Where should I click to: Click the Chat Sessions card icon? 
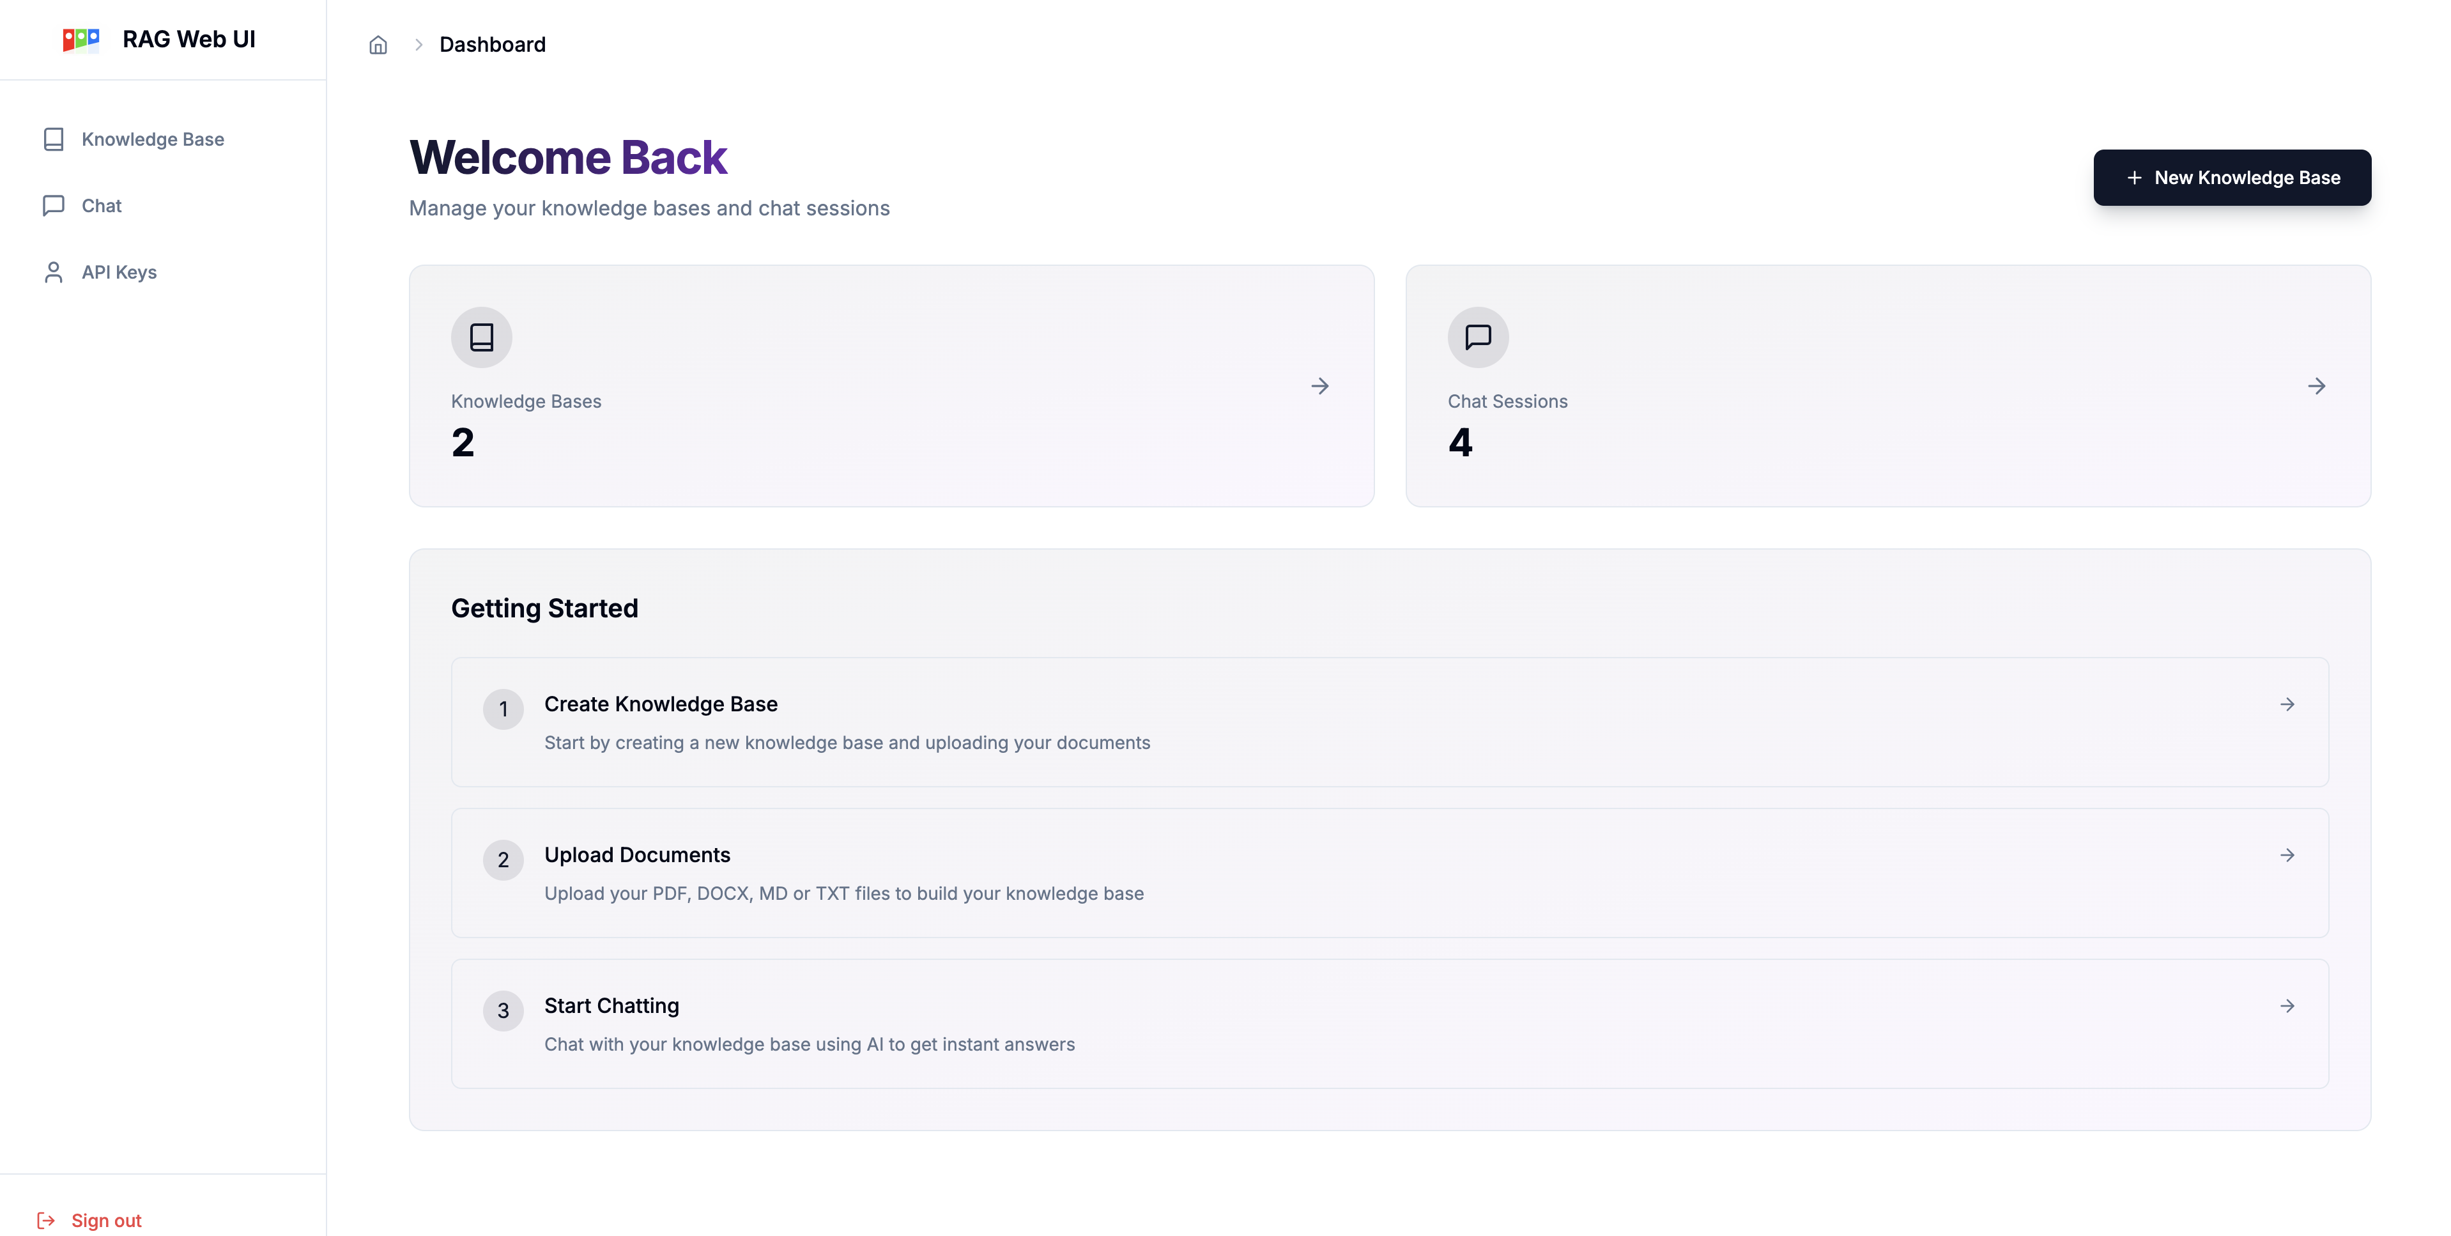coord(1477,336)
